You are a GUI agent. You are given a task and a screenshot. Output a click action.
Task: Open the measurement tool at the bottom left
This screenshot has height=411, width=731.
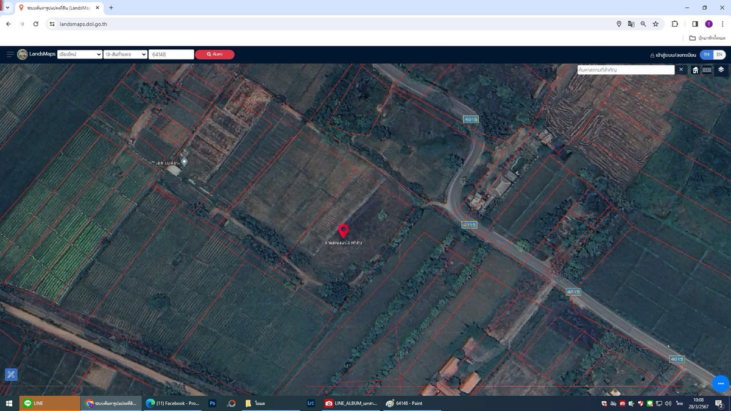11,374
